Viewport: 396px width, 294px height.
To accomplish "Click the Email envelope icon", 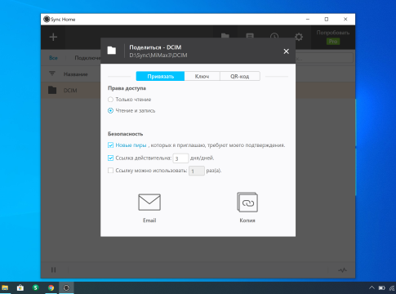I will 149,202.
